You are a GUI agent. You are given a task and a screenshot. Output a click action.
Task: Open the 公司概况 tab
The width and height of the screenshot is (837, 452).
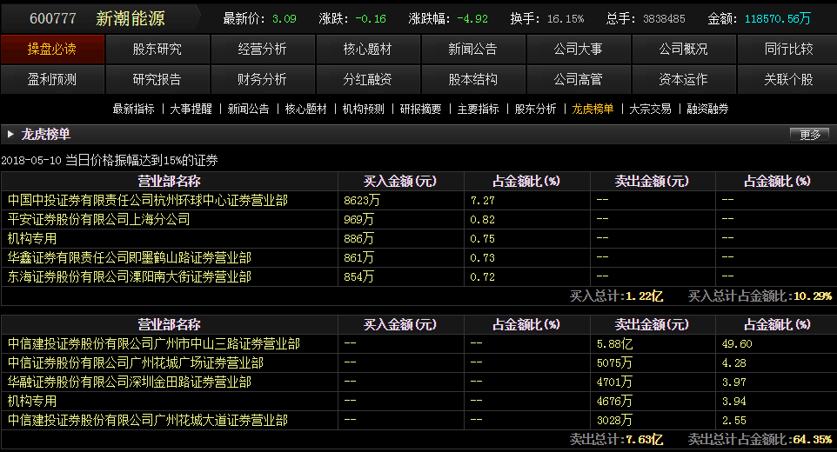[x=683, y=49]
